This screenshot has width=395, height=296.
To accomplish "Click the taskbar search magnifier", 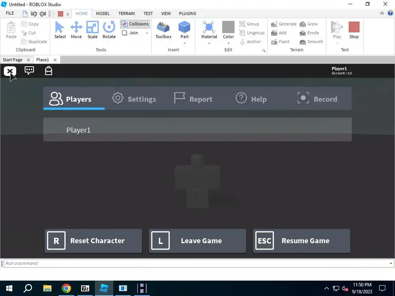I will (x=28, y=288).
